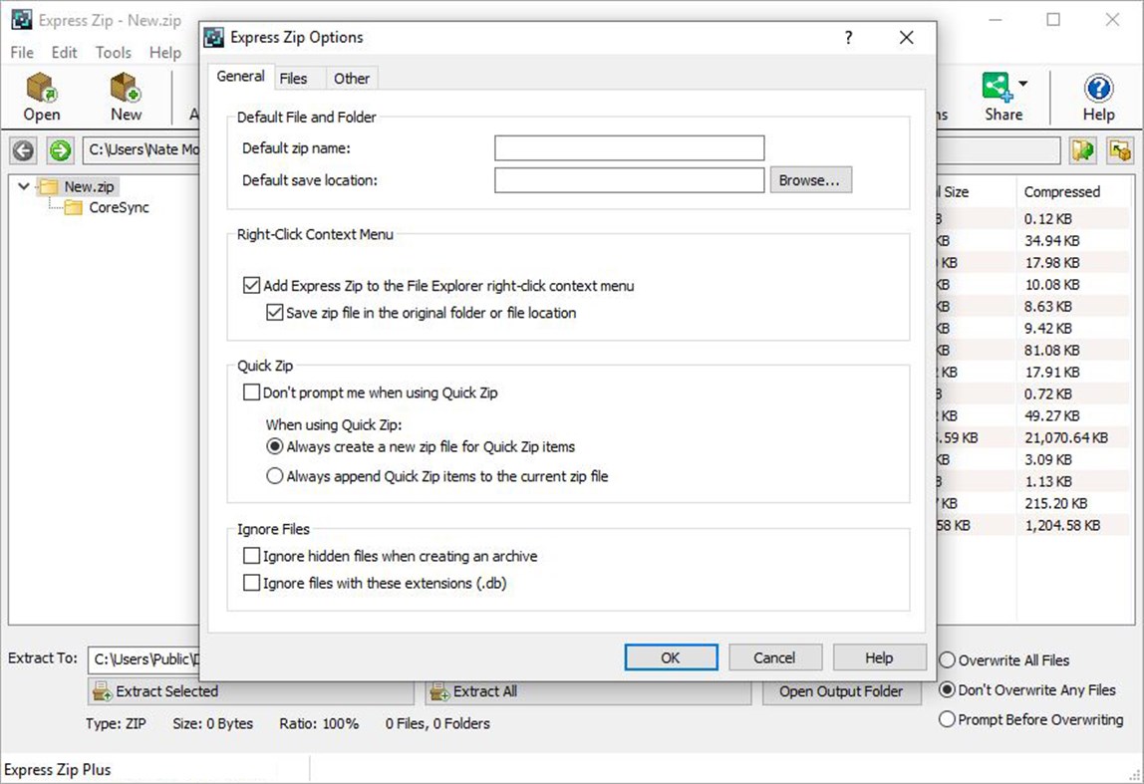Switch to the Files tab

296,78
